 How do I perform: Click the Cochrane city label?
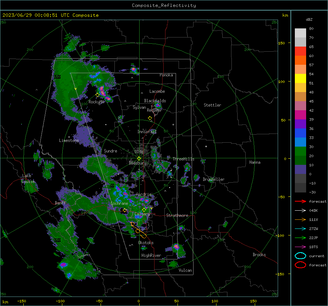(x=119, y=203)
